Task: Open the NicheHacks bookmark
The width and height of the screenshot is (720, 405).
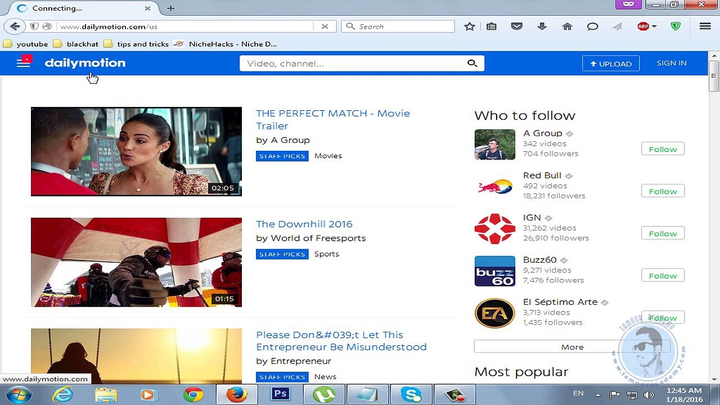Action: [225, 44]
